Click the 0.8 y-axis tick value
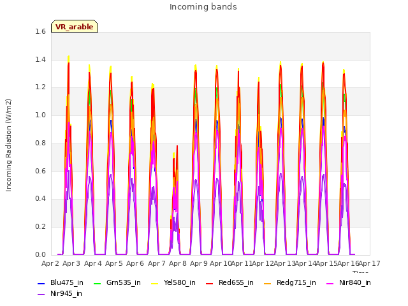 click(40, 143)
